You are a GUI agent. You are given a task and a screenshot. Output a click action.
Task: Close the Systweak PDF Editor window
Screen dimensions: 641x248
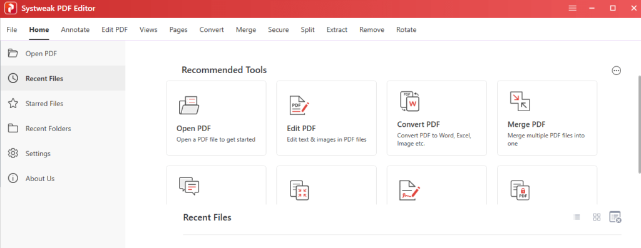coord(633,8)
